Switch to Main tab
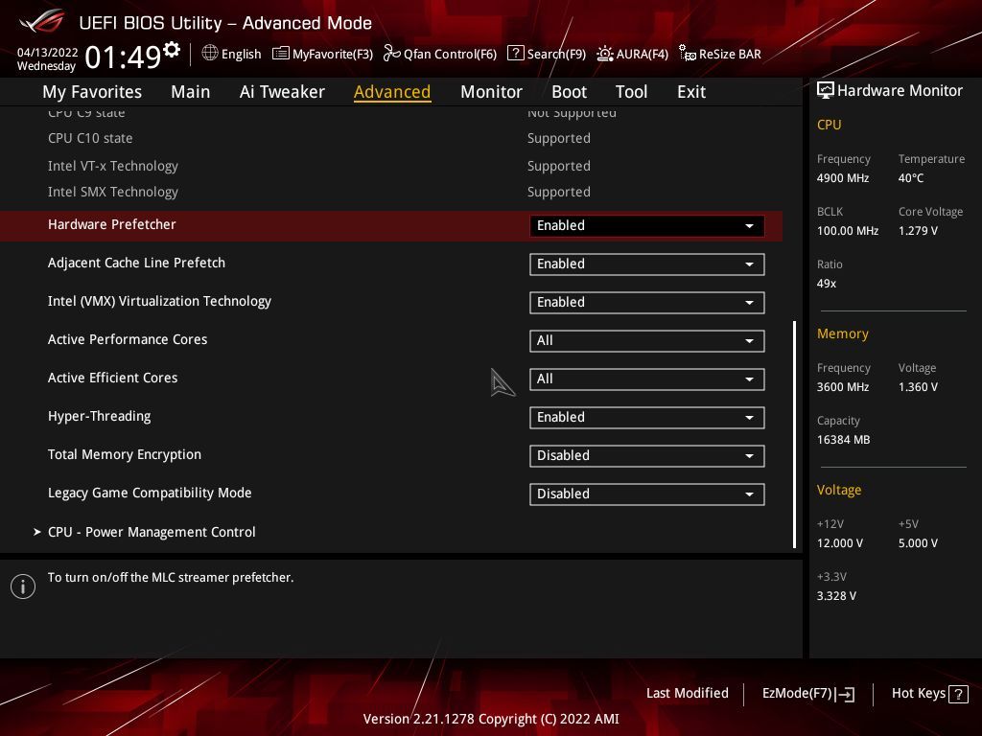The width and height of the screenshot is (982, 736). [191, 92]
